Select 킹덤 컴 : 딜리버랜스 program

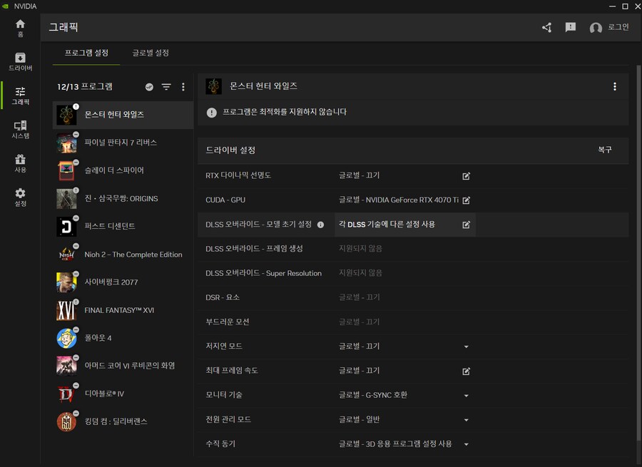click(x=123, y=421)
